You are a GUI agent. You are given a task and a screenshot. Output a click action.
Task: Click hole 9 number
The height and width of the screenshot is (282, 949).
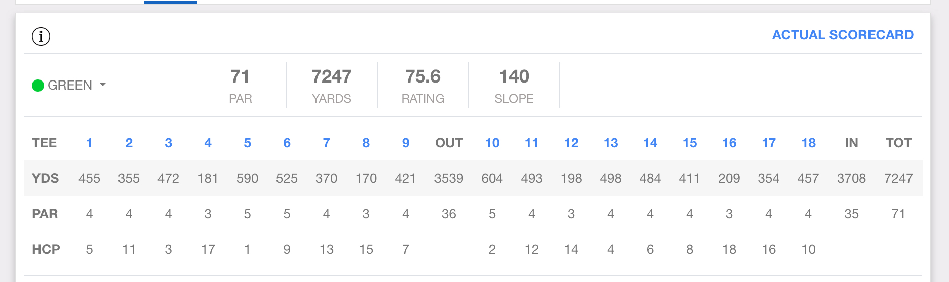pos(405,143)
